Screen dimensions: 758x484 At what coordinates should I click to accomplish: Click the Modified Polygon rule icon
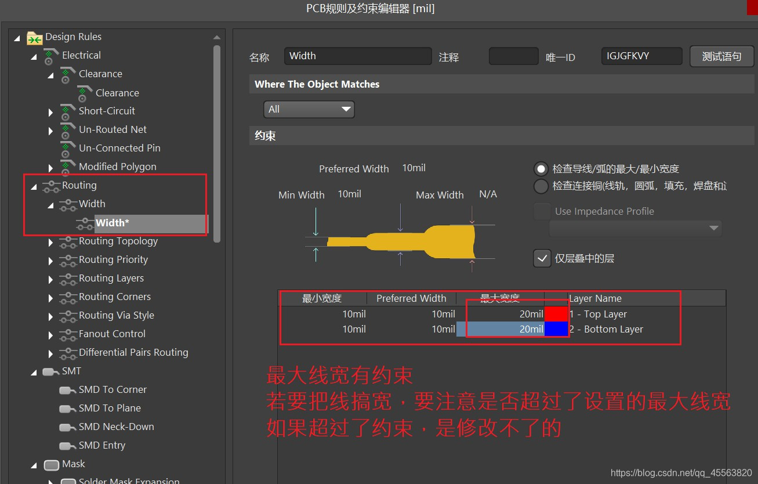(x=67, y=167)
